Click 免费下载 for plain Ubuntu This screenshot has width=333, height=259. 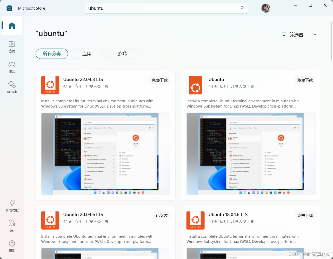point(305,80)
